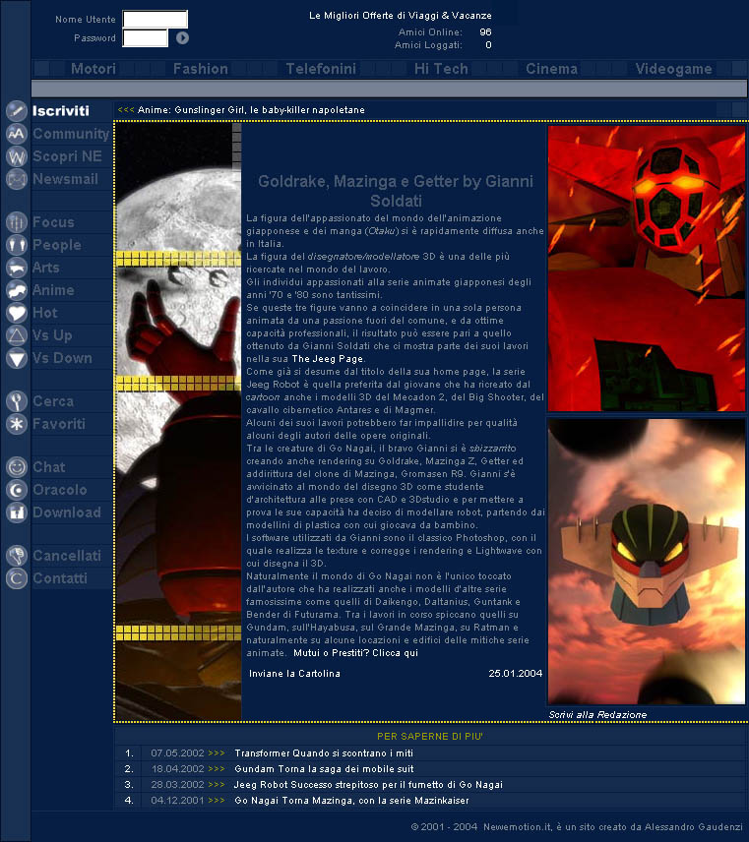749x842 pixels.
Task: Click the Oracolo menu label
Action: click(x=60, y=490)
